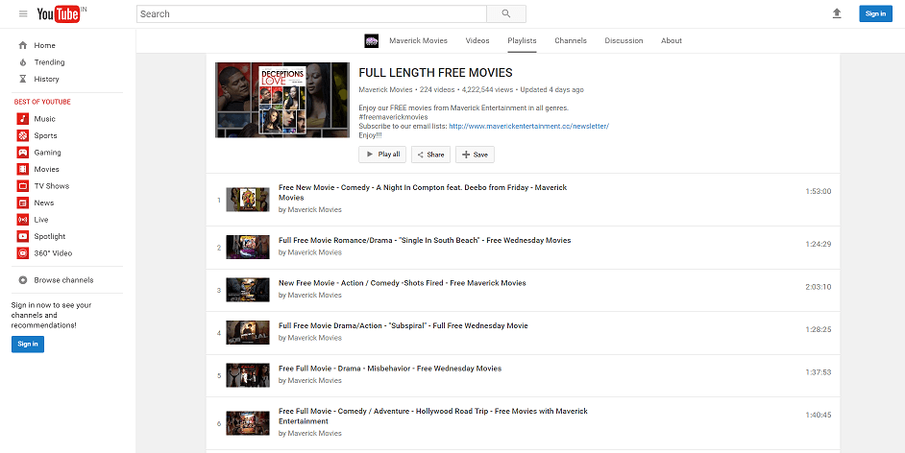Click 'by Maverick Movies' under Misbehavior
Image resolution: width=905 pixels, height=453 pixels.
310,380
